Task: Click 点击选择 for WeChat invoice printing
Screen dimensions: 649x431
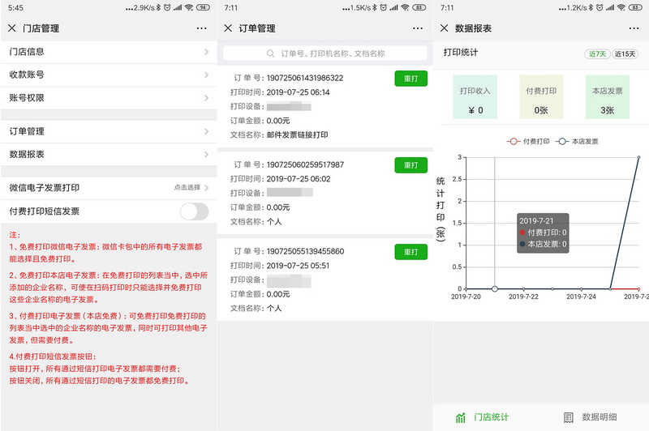Action: (187, 188)
